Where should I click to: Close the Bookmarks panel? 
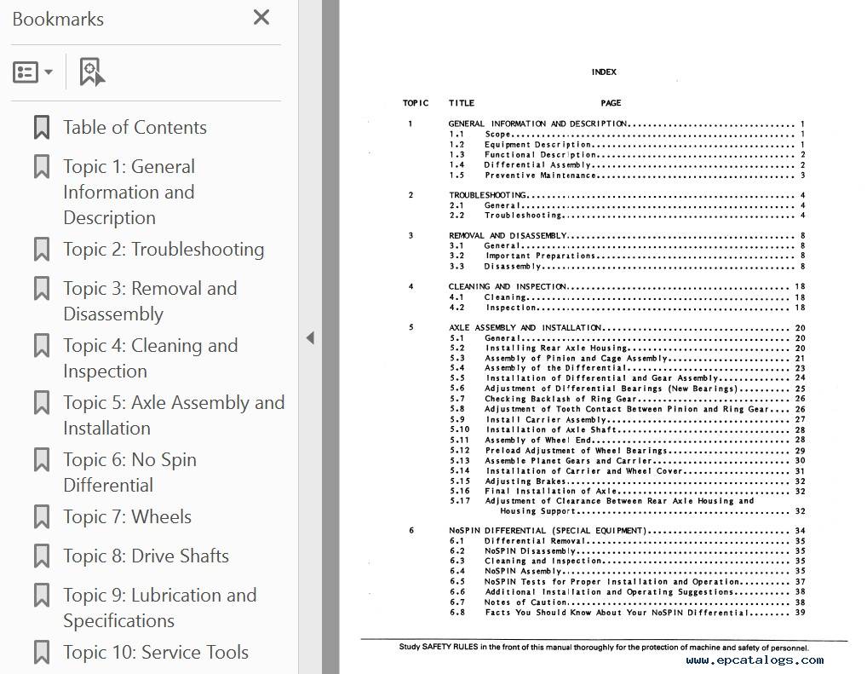261,18
